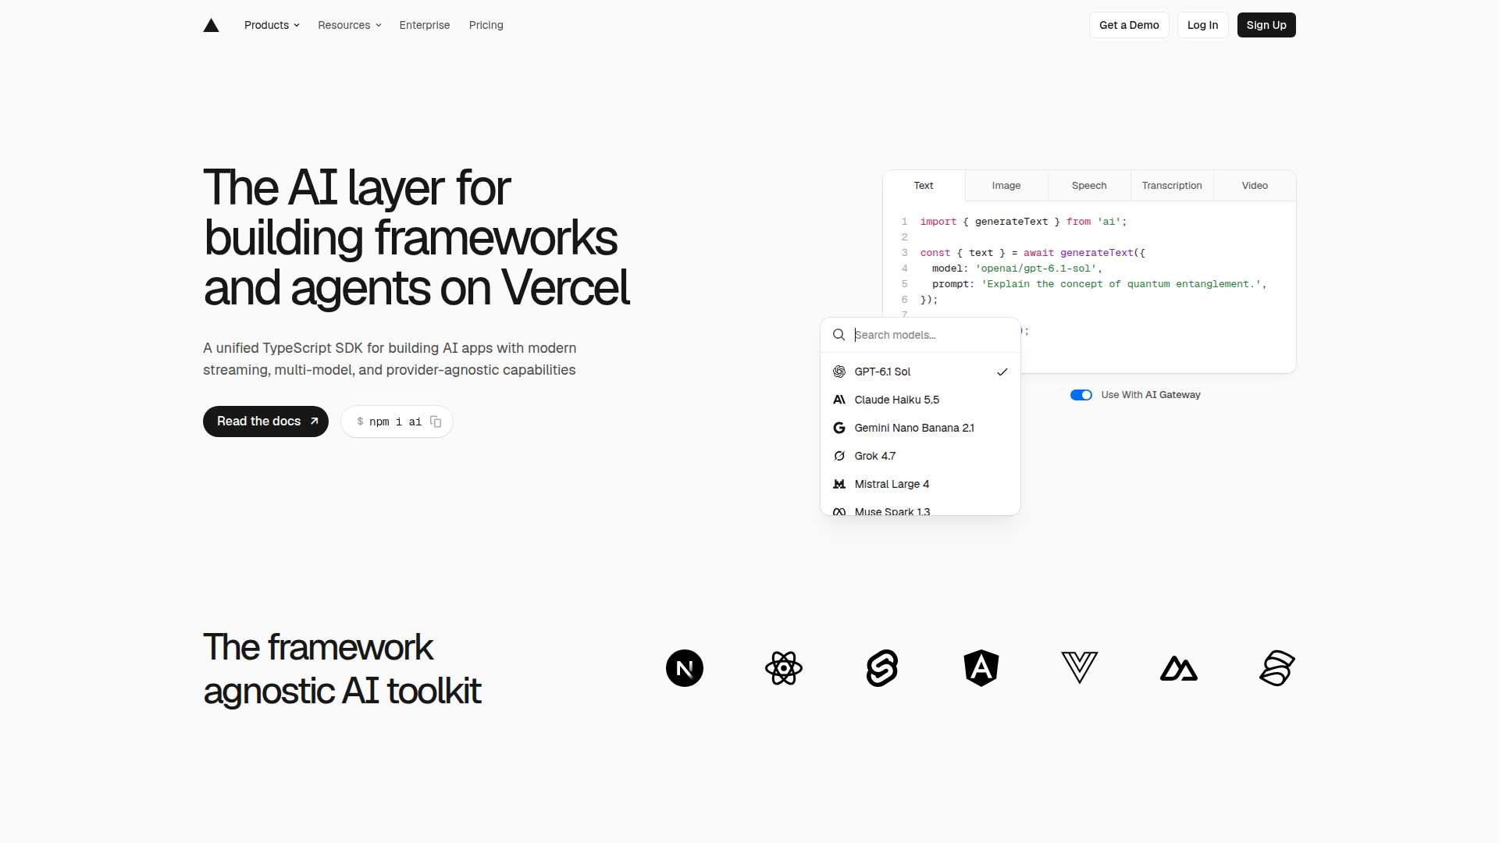Click the Log In button

(1203, 25)
